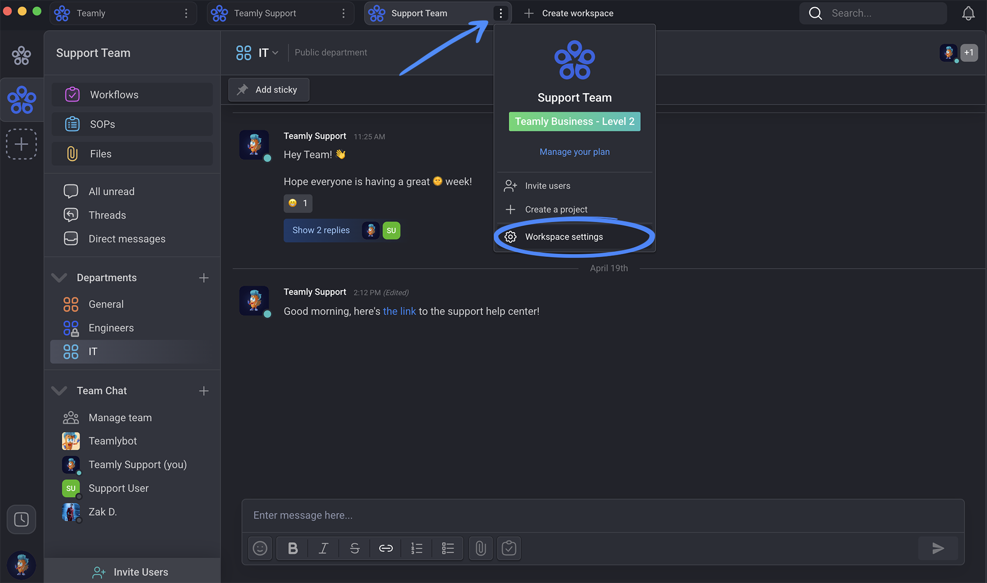This screenshot has width=987, height=583.
Task: Open Workspace settings from the menu
Action: [x=575, y=237]
